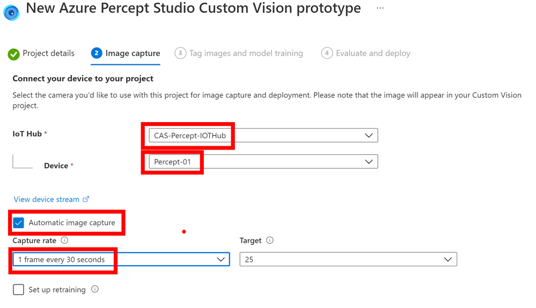
Task: Open the Device dropdown showing Percept-01
Action: point(263,162)
